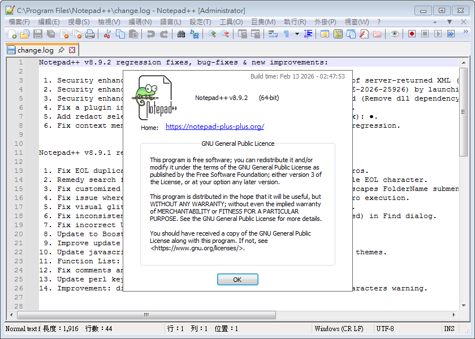Open the 檢視(V) menu
Image resolution: width=475 pixels, height=339 pixels.
(109, 22)
